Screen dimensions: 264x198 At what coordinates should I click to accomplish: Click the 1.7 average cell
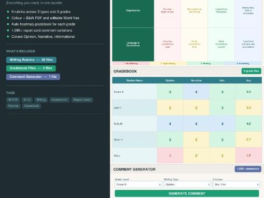[248, 155]
